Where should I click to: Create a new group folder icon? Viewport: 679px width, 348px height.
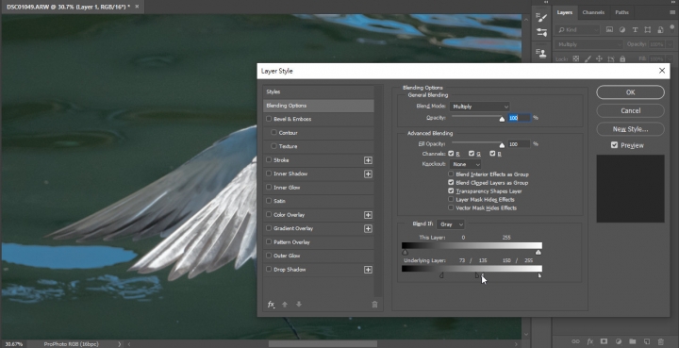[x=632, y=341]
